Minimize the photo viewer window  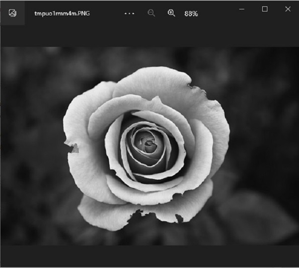click(x=242, y=9)
